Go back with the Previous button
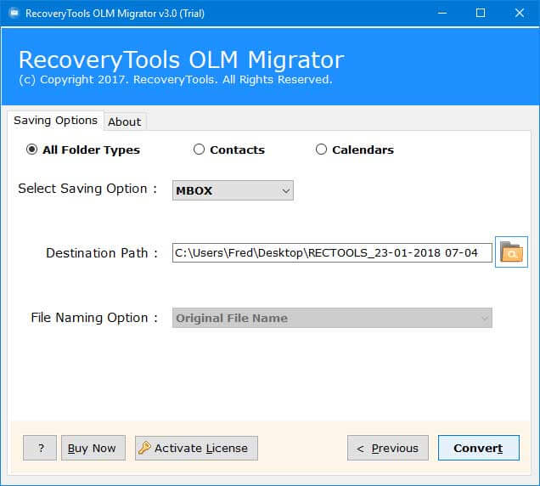Screen dimensions: 540x486 (388, 448)
